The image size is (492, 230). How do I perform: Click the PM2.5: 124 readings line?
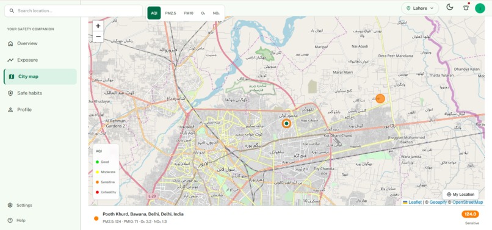click(135, 221)
